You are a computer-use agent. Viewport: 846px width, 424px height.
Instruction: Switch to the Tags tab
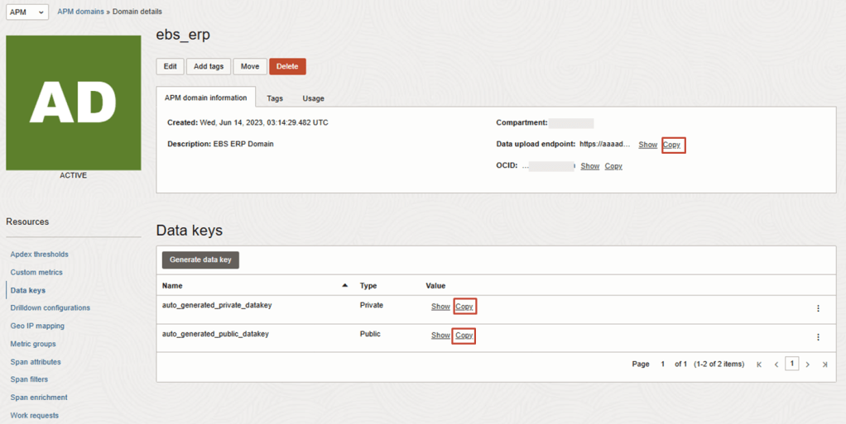(275, 98)
